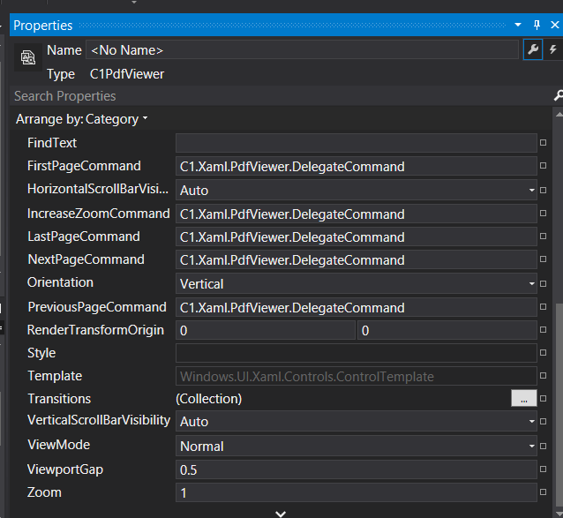
Task: Click the Transitions property label
Action: click(59, 399)
